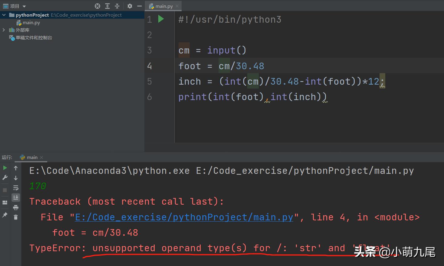Expand the 外部库 external libraries node

click(x=4, y=30)
